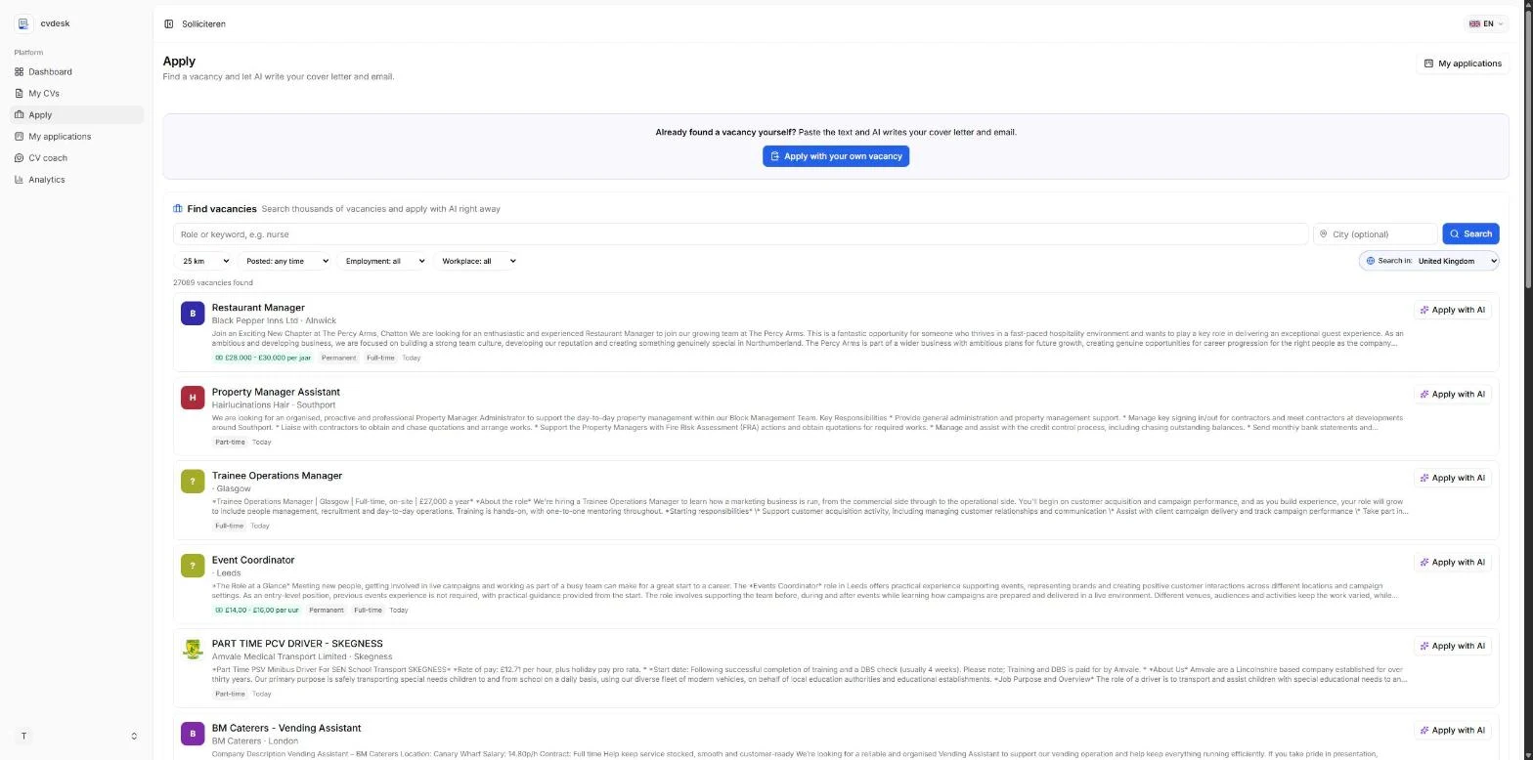Image resolution: width=1533 pixels, height=760 pixels.
Task: Open the 25 km radius dropdown
Action: [202, 261]
